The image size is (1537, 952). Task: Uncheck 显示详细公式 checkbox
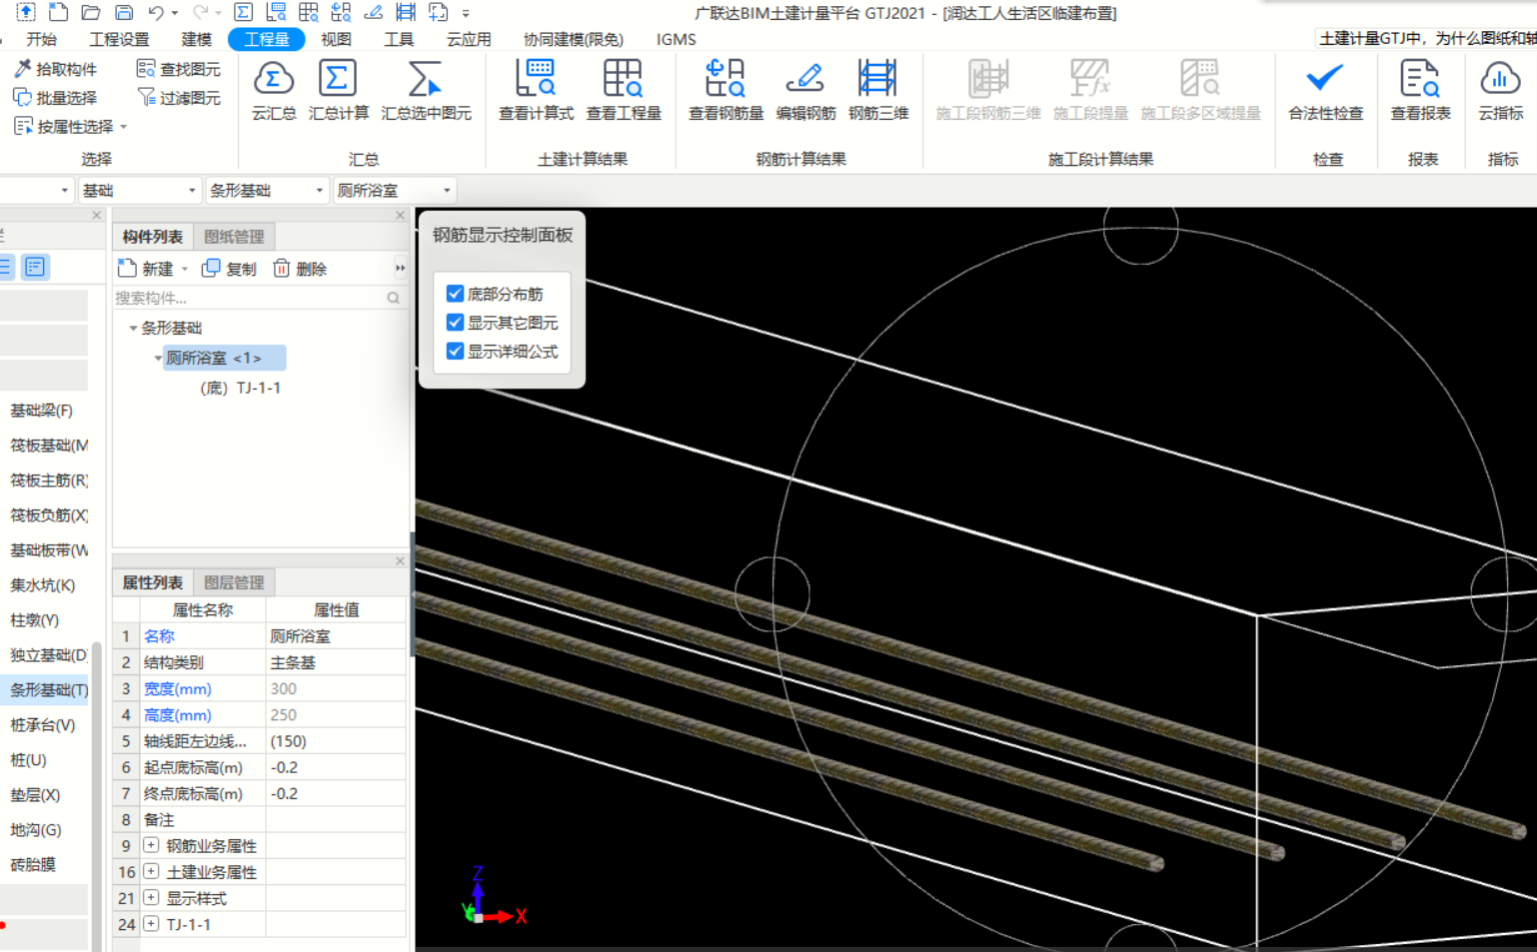coord(455,352)
